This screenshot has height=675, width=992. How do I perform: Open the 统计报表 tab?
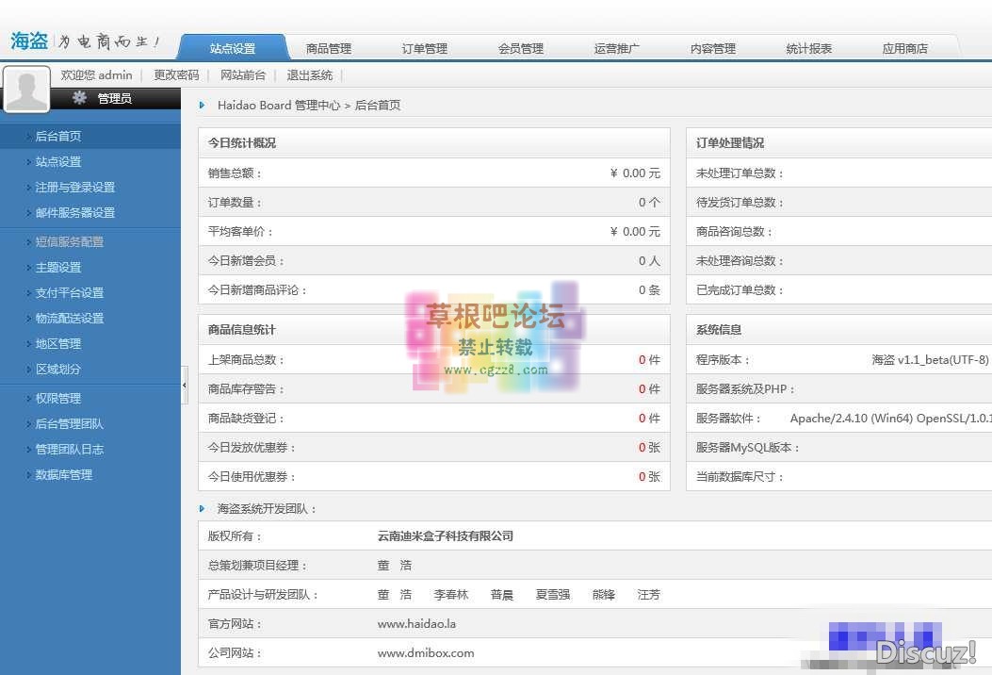click(x=808, y=46)
